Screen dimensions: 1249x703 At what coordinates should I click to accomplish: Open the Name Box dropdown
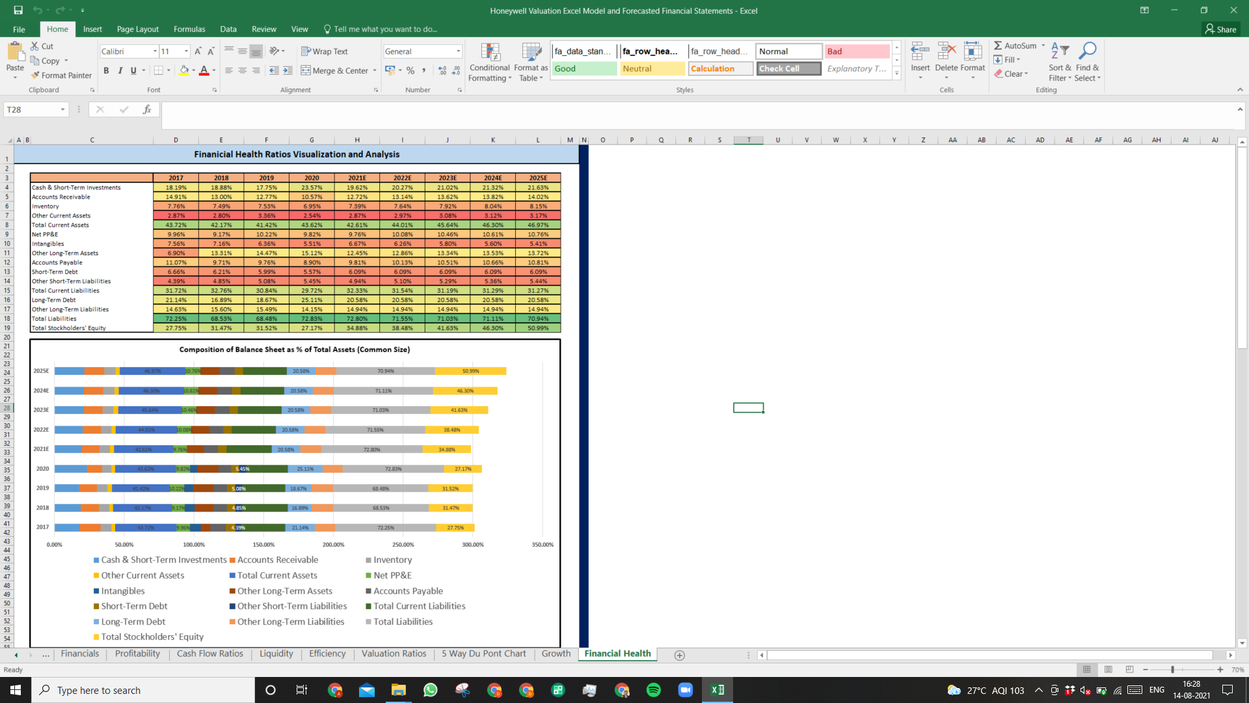(x=62, y=109)
